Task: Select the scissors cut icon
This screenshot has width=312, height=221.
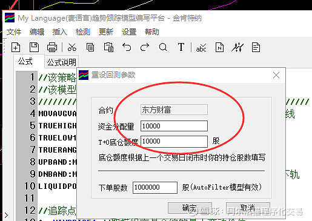Action: pyautogui.click(x=72, y=47)
